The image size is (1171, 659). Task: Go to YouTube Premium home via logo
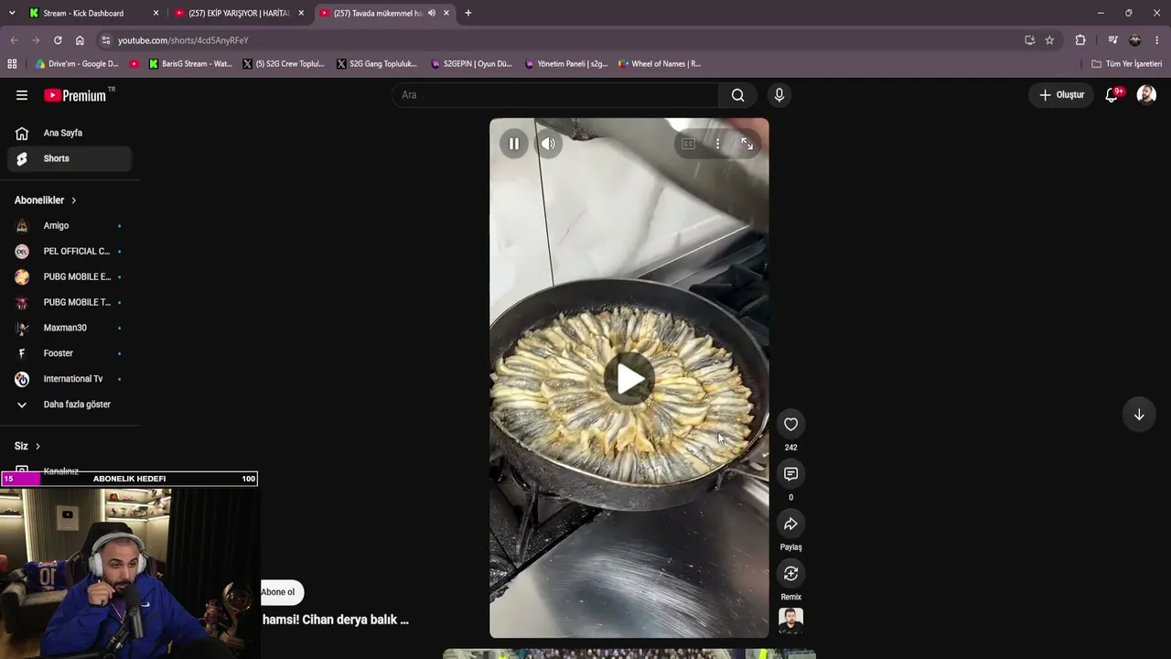pyautogui.click(x=75, y=95)
